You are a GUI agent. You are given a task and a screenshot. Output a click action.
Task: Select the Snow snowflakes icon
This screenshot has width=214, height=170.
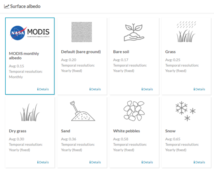click(x=185, y=111)
